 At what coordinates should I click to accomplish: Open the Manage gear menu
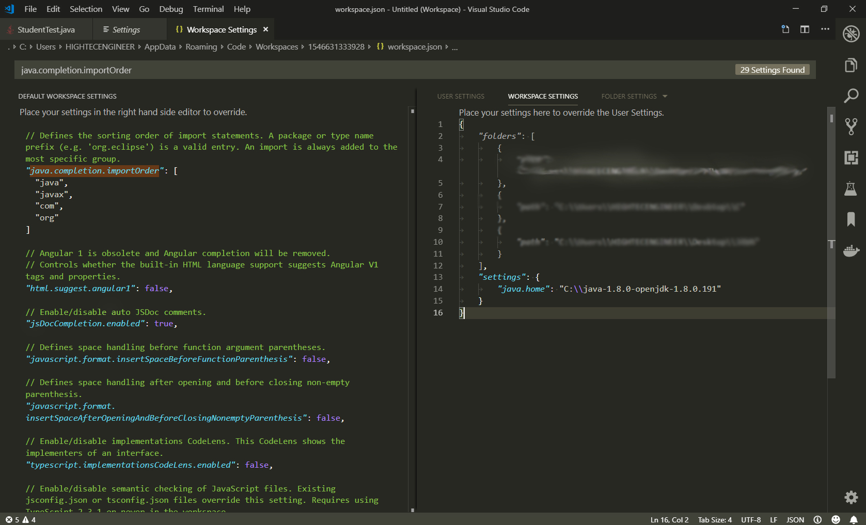point(851,497)
